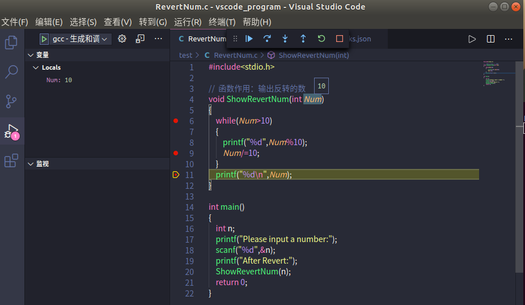Toggle the current breakpoint at line 11
Screen dimensions: 525x305
pyautogui.click(x=176, y=175)
